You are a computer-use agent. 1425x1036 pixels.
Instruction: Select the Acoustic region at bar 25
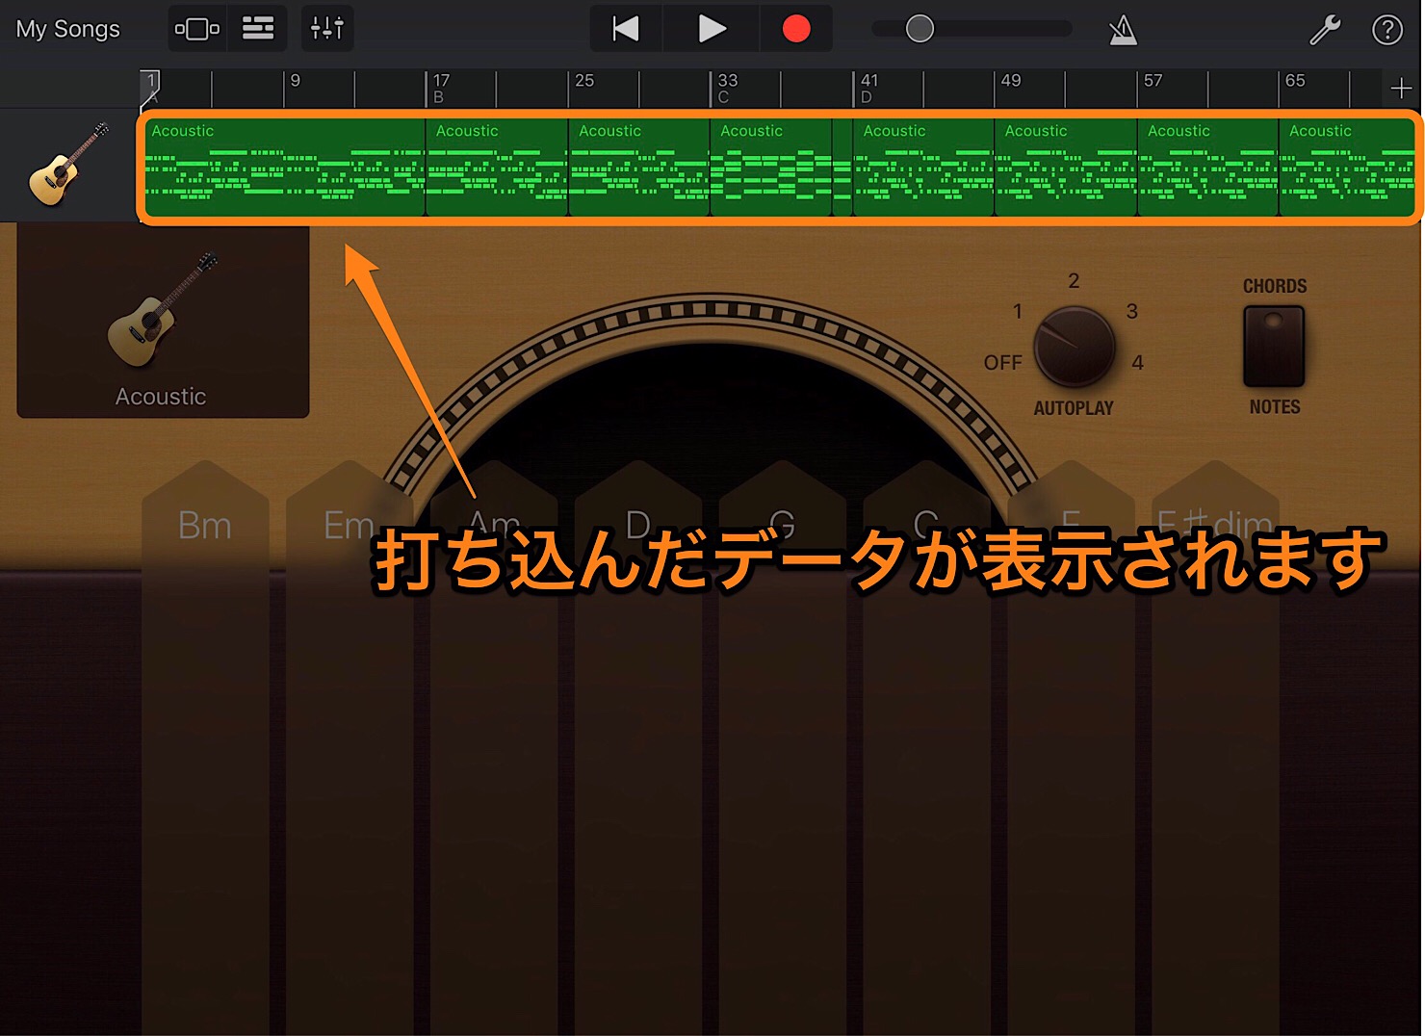click(639, 168)
